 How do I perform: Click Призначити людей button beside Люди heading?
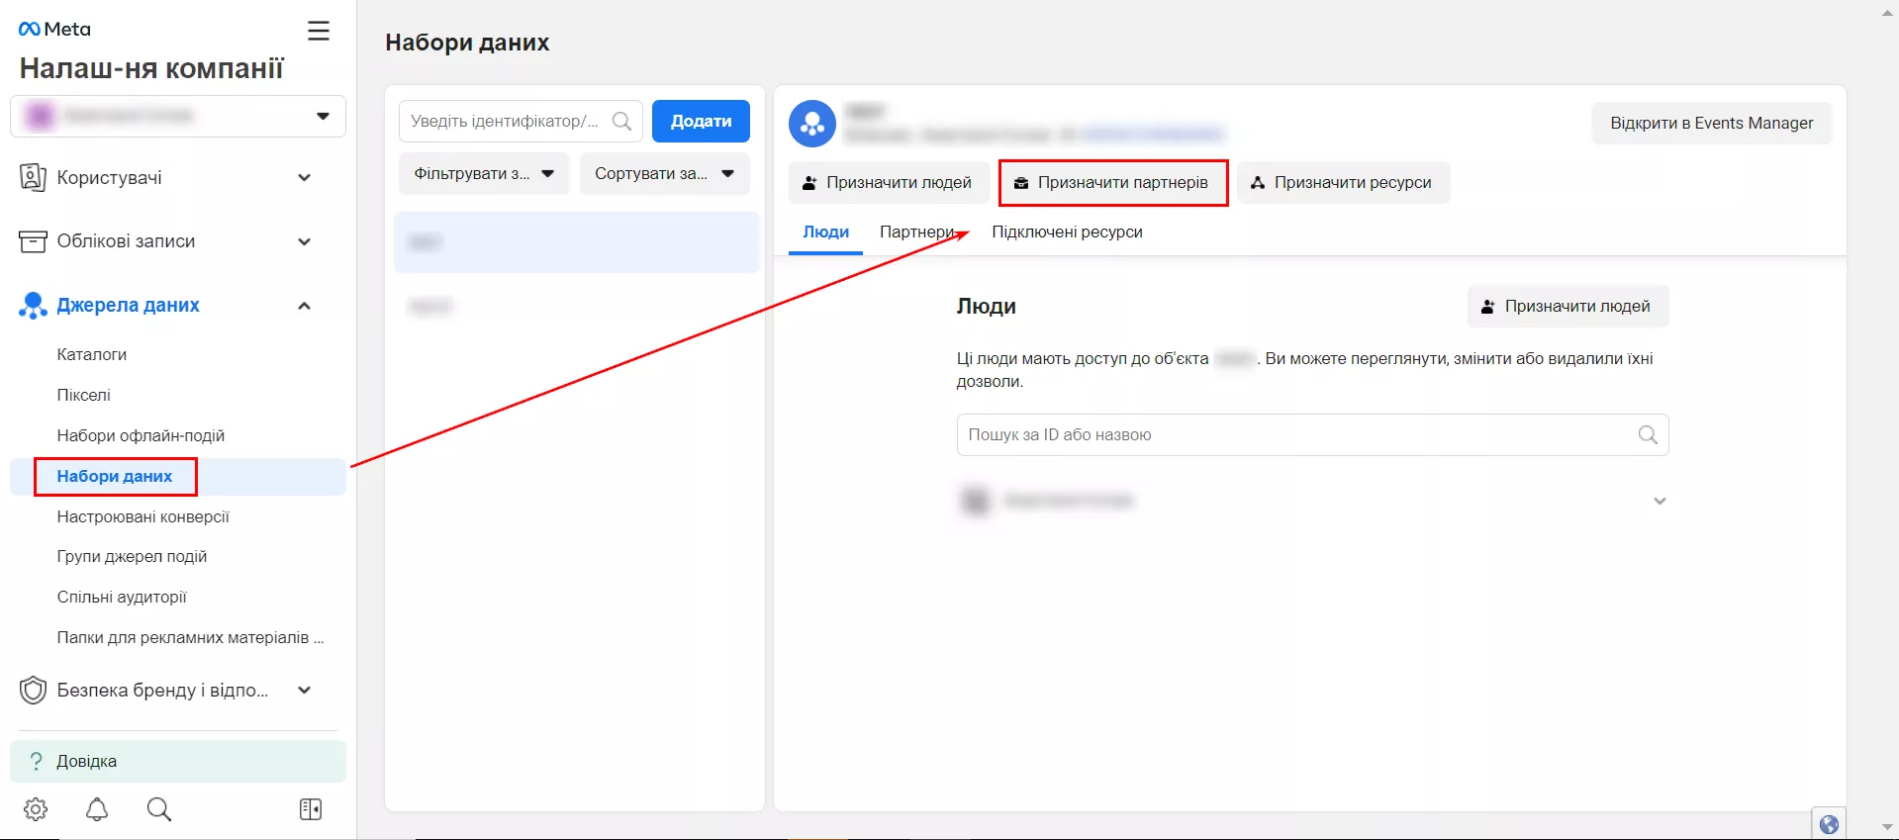tap(1567, 306)
